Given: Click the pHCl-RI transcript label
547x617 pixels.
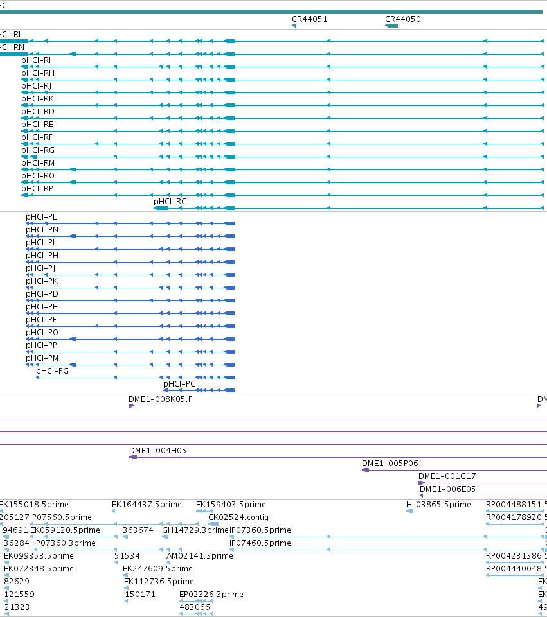Looking at the screenshot, I should 36,60.
